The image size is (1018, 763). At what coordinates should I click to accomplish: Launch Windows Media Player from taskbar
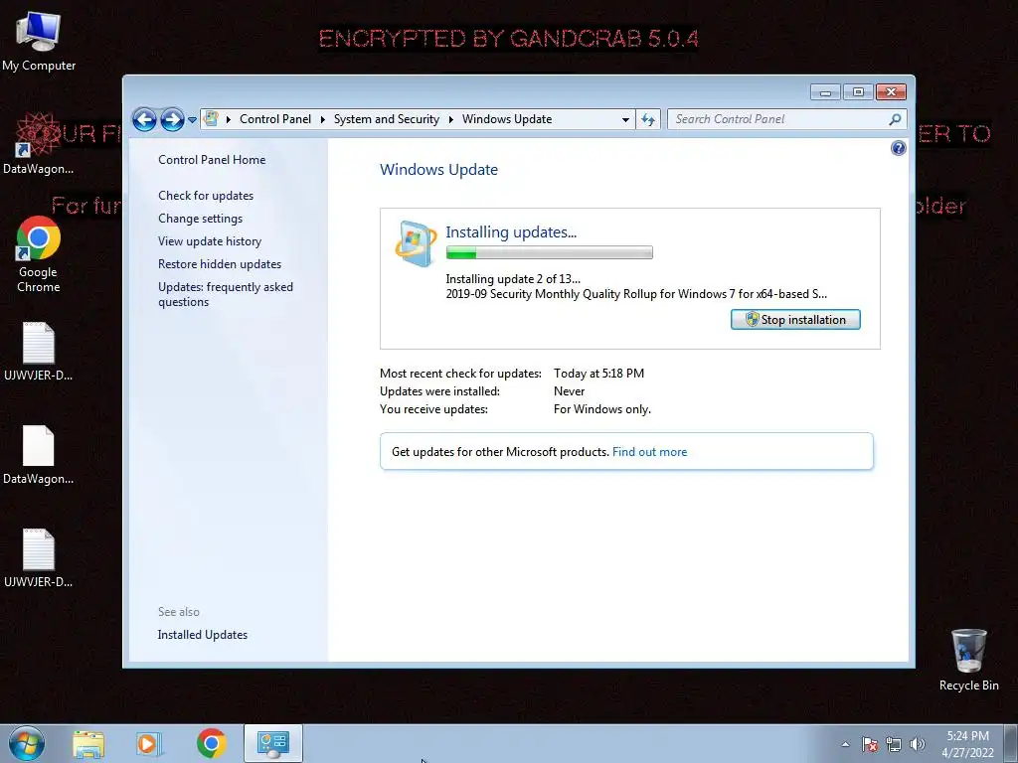(149, 744)
